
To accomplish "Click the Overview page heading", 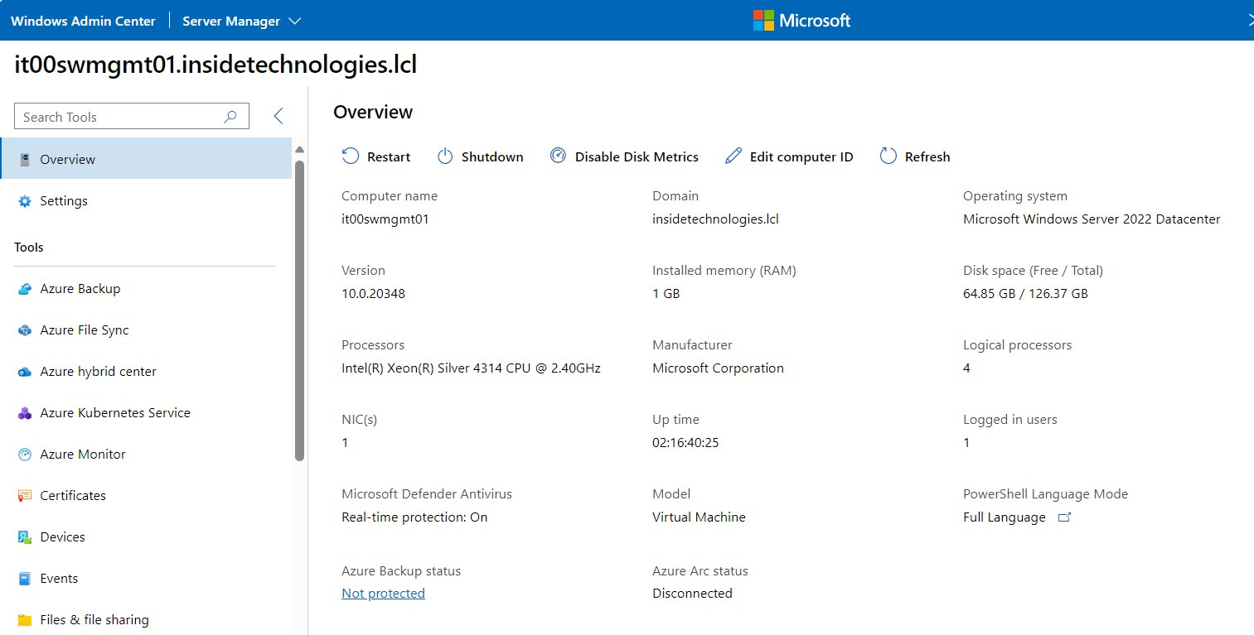I will pyautogui.click(x=373, y=112).
